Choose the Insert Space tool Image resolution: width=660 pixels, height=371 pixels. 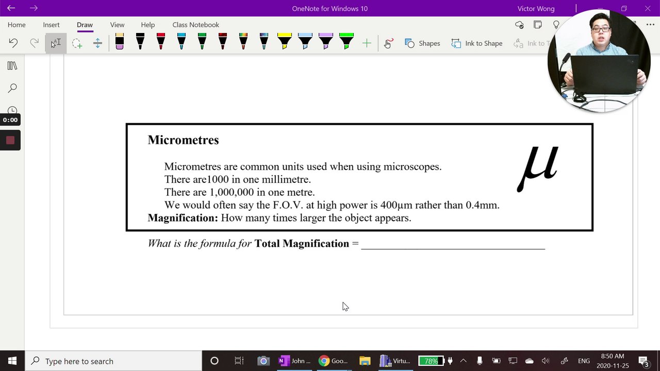pyautogui.click(x=97, y=43)
